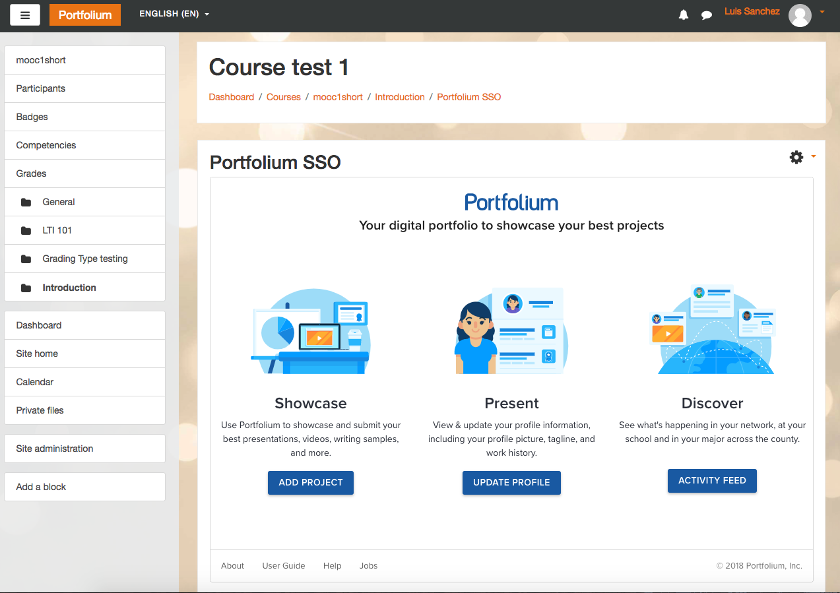840x593 pixels.
Task: Open Site administration in the sidebar
Action: [x=84, y=449]
